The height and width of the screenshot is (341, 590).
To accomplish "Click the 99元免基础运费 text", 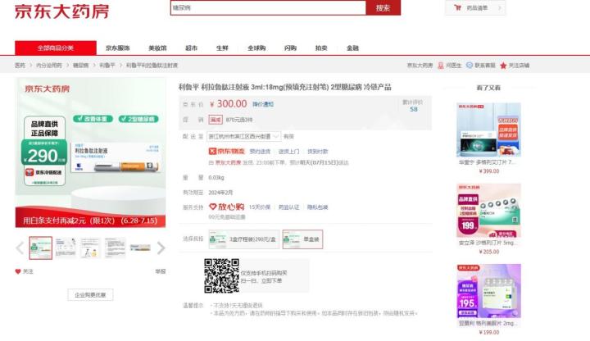I will pos(227,216).
